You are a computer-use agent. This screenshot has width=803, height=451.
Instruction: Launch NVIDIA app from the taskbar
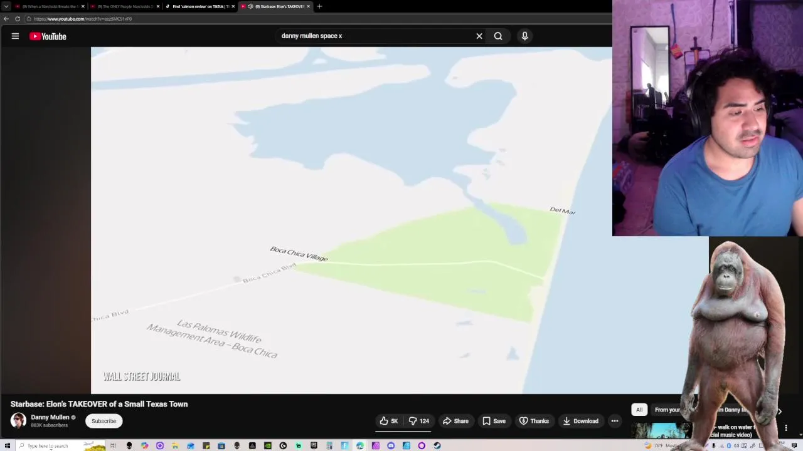[268, 445]
